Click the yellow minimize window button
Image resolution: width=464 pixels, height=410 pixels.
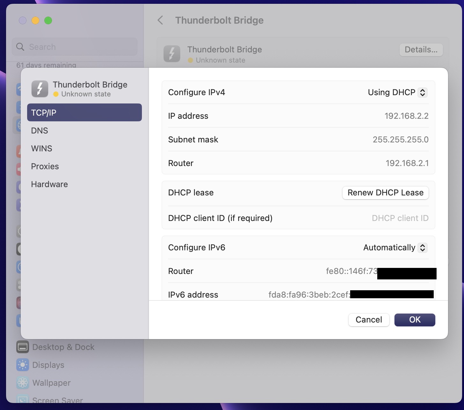coord(35,20)
